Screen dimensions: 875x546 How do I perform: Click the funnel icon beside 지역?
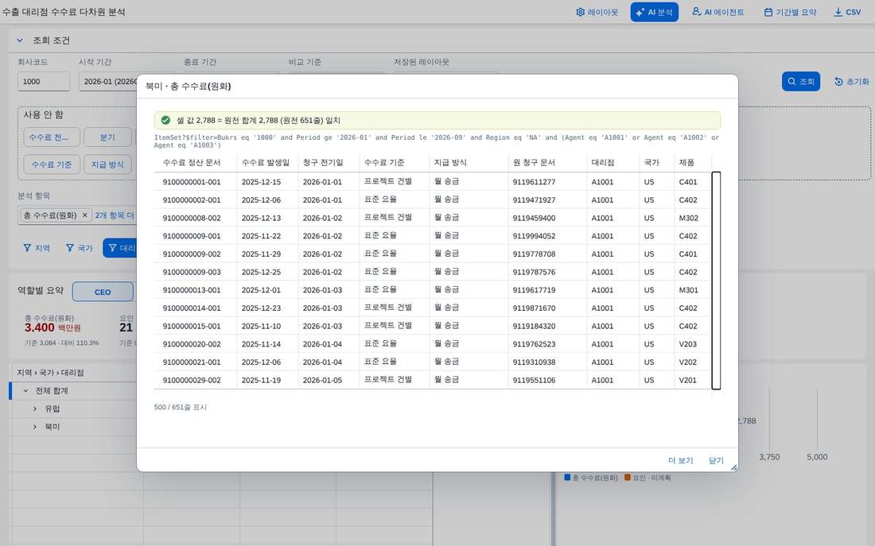[27, 248]
